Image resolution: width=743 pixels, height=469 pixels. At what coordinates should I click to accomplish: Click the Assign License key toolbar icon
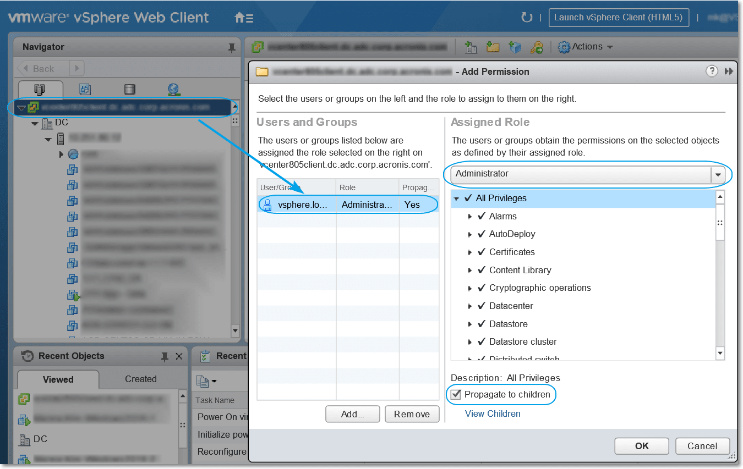(x=537, y=47)
